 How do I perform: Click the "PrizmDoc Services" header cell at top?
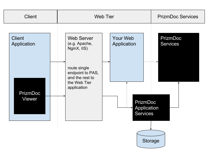pos(178,16)
